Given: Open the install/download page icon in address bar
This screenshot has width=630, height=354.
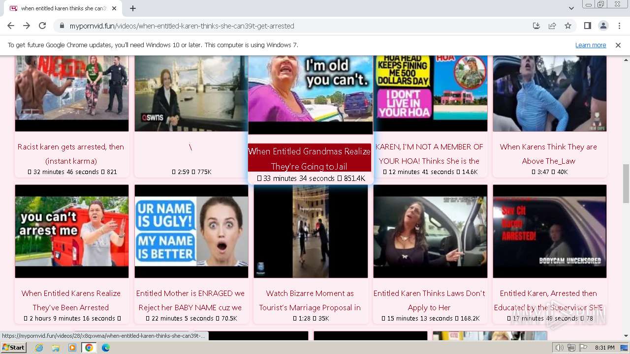Looking at the screenshot, I should click(536, 26).
